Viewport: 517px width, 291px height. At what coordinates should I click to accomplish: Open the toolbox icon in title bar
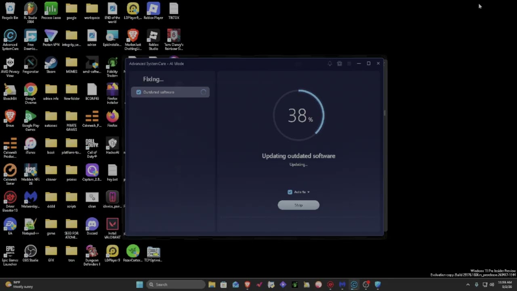pyautogui.click(x=339, y=63)
